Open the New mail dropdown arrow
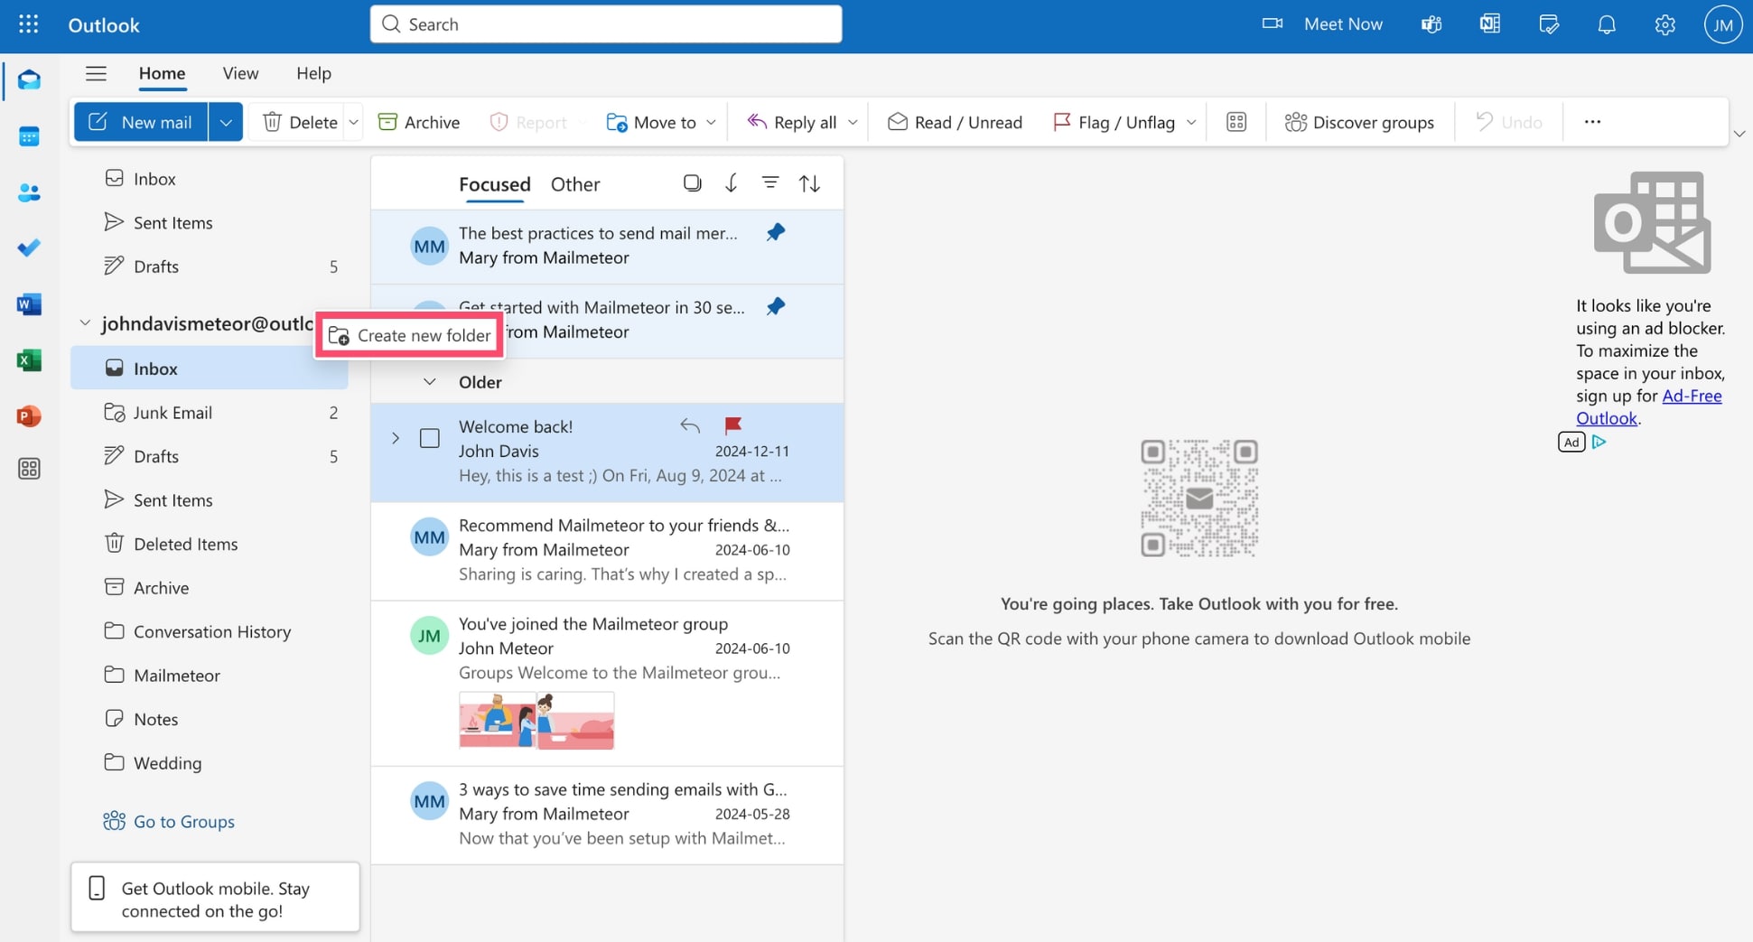1753x942 pixels. pos(226,121)
